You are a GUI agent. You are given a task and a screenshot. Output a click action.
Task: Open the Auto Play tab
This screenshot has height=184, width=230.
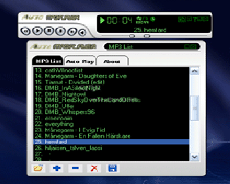click(x=80, y=61)
